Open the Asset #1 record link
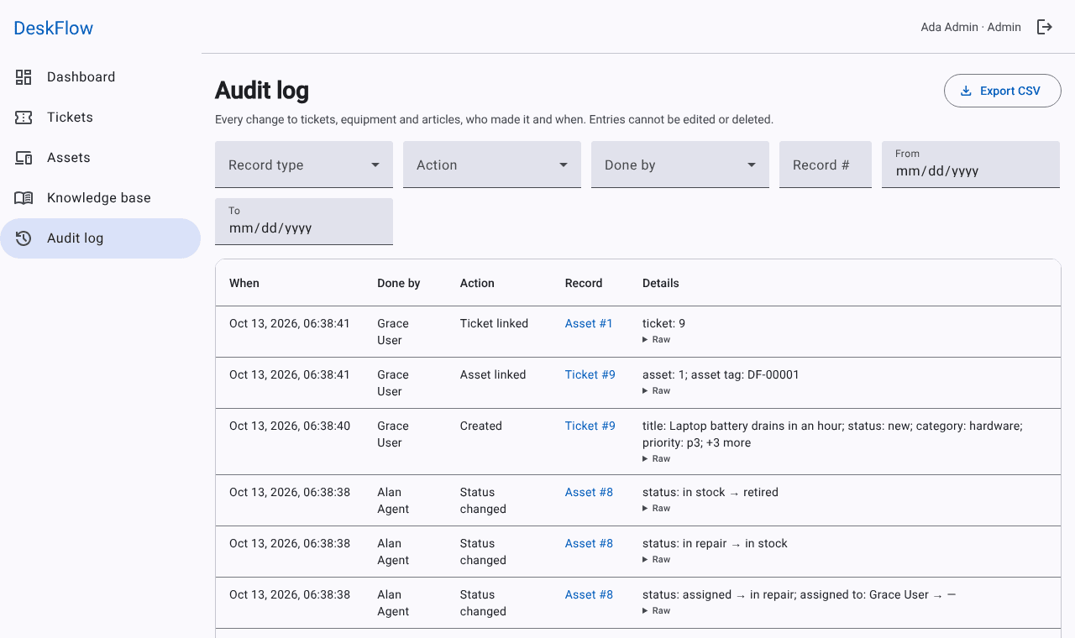Screen dimensions: 1075x638 click(589, 323)
